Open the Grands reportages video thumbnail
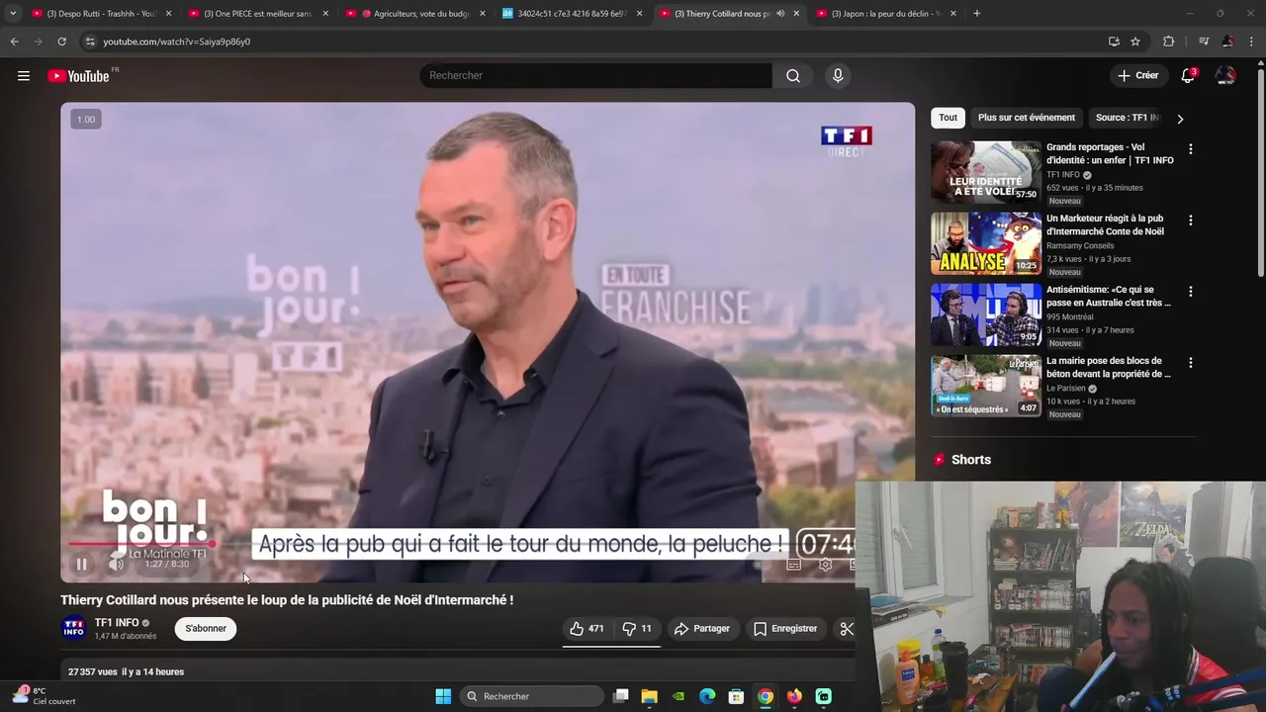 click(x=985, y=172)
